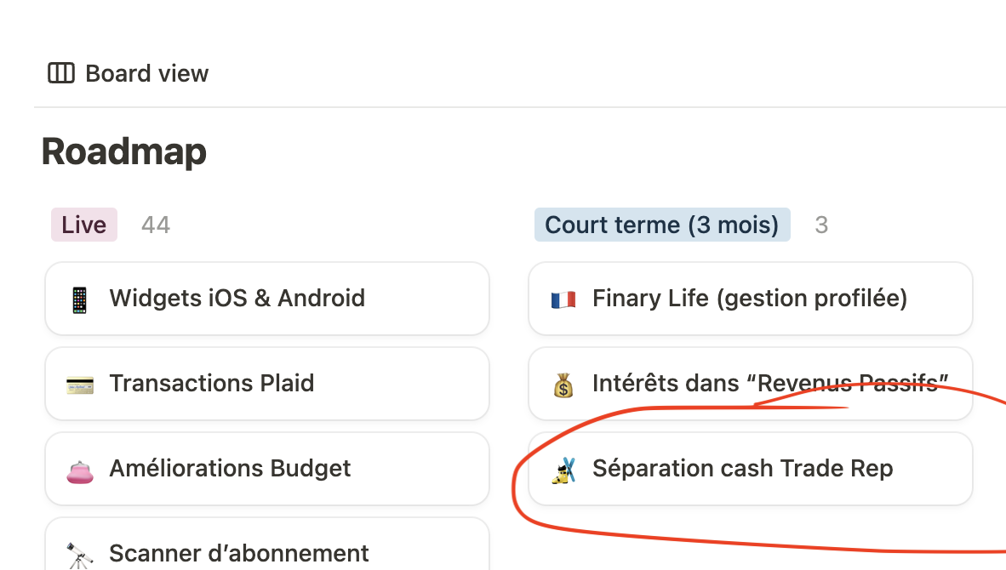Switch to the Board view tab

point(146,73)
